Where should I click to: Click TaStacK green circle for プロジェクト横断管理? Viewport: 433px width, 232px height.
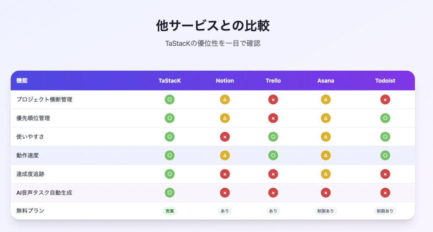(170, 99)
